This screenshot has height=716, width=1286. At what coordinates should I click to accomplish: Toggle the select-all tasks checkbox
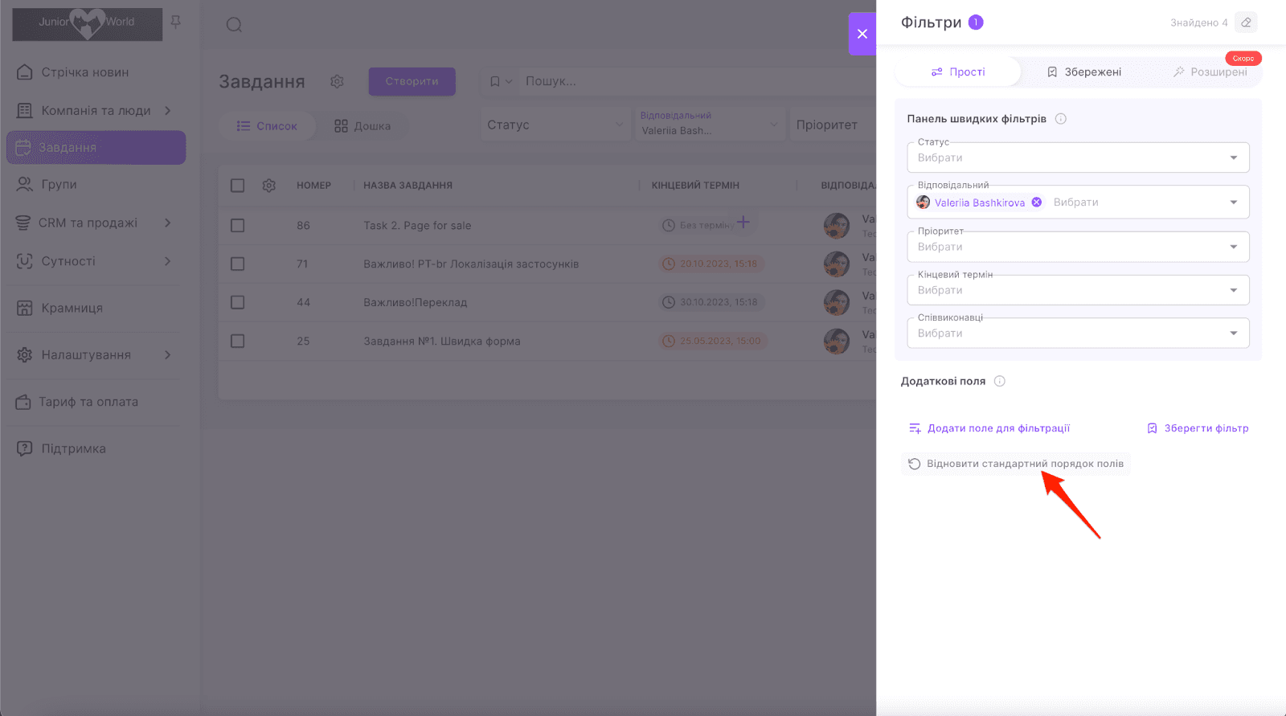pos(237,186)
